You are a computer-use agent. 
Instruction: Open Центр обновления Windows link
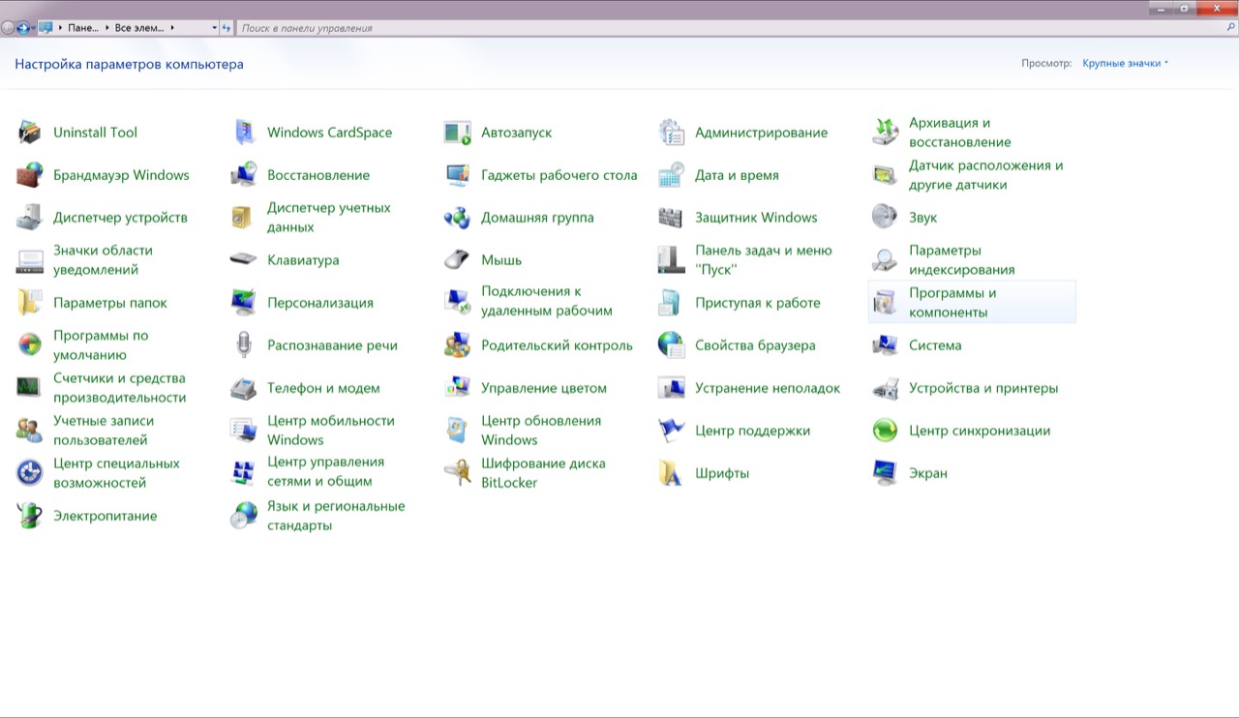(x=540, y=431)
